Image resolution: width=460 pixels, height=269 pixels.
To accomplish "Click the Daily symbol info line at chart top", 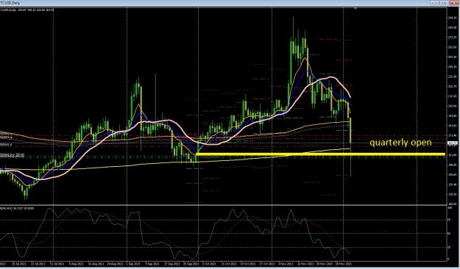I will pos(27,10).
